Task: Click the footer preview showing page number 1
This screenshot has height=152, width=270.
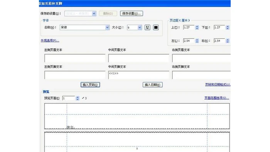Action: coord(137,142)
